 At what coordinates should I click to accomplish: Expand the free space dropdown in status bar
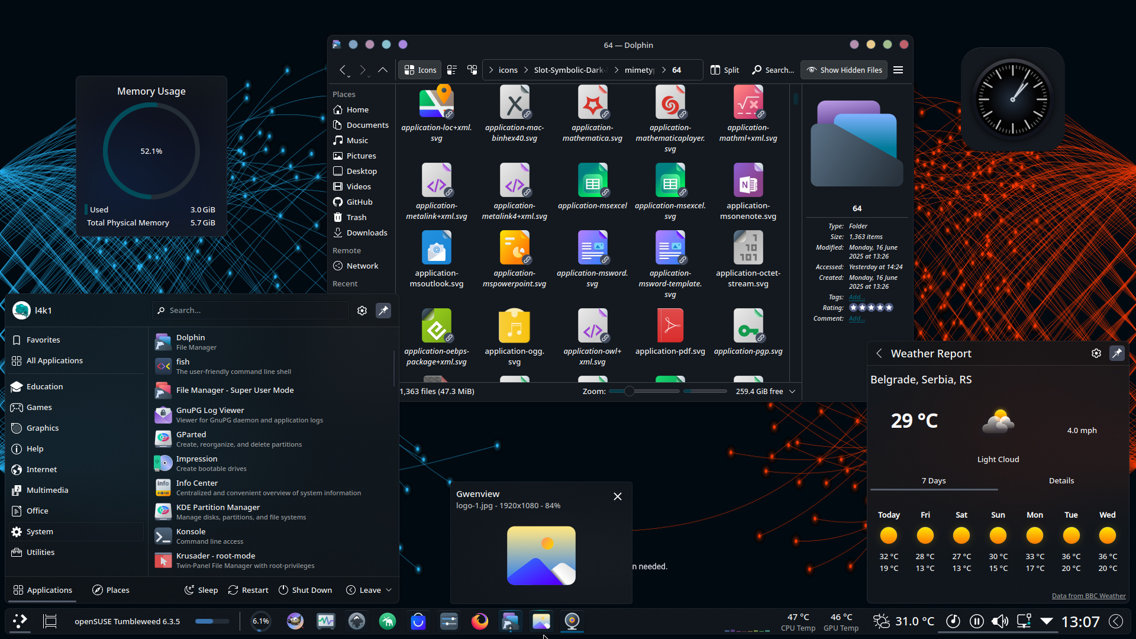(793, 391)
